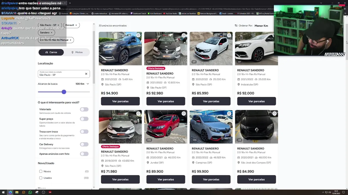Open OBS Studio from the taskbar

[43, 192]
